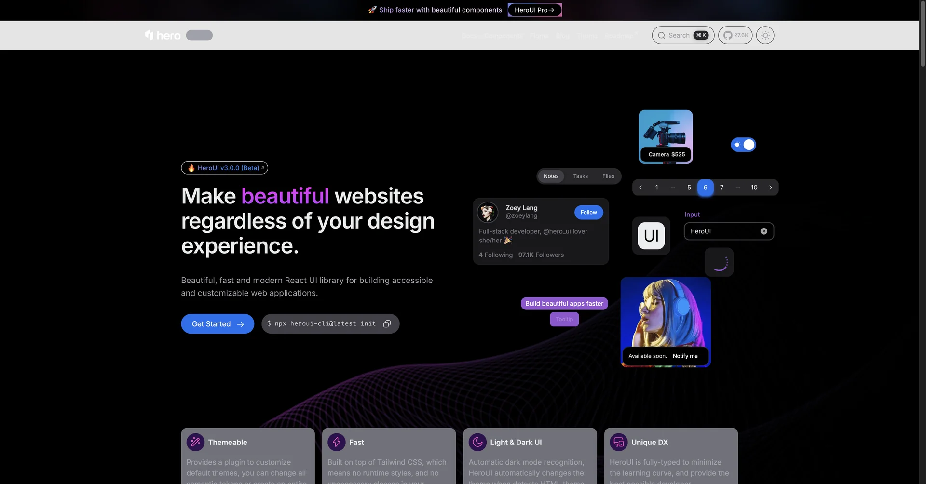Select pagination page 7
Viewport: 926px width, 484px height.
point(722,188)
